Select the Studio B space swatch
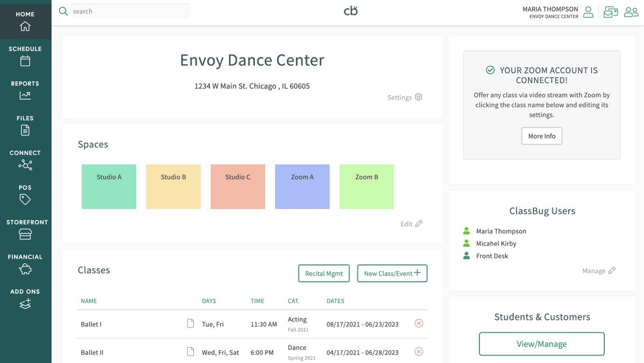 [x=173, y=187]
